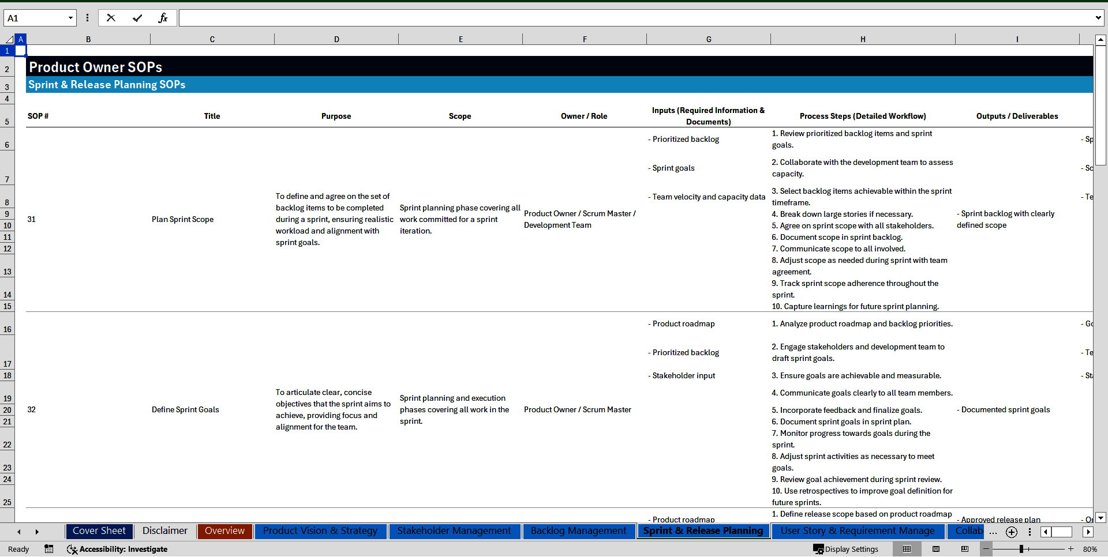Click the macro record icon next to Ready
Screen dimensions: 1108x557
pyautogui.click(x=49, y=549)
